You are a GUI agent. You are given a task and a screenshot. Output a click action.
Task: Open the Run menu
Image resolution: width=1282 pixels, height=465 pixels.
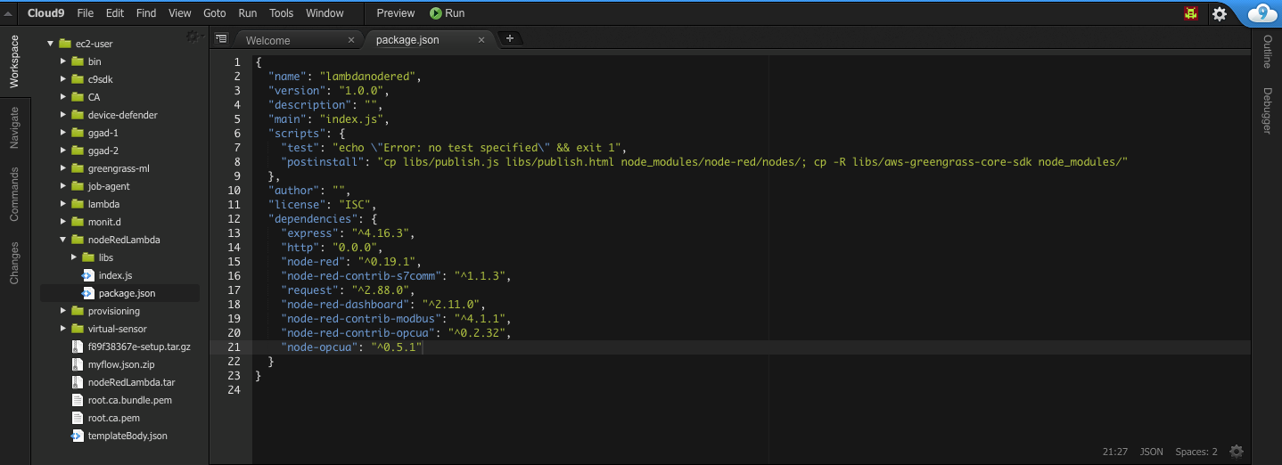[248, 13]
